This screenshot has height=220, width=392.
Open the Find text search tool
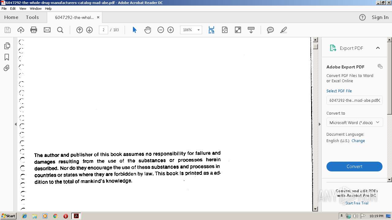click(60, 30)
